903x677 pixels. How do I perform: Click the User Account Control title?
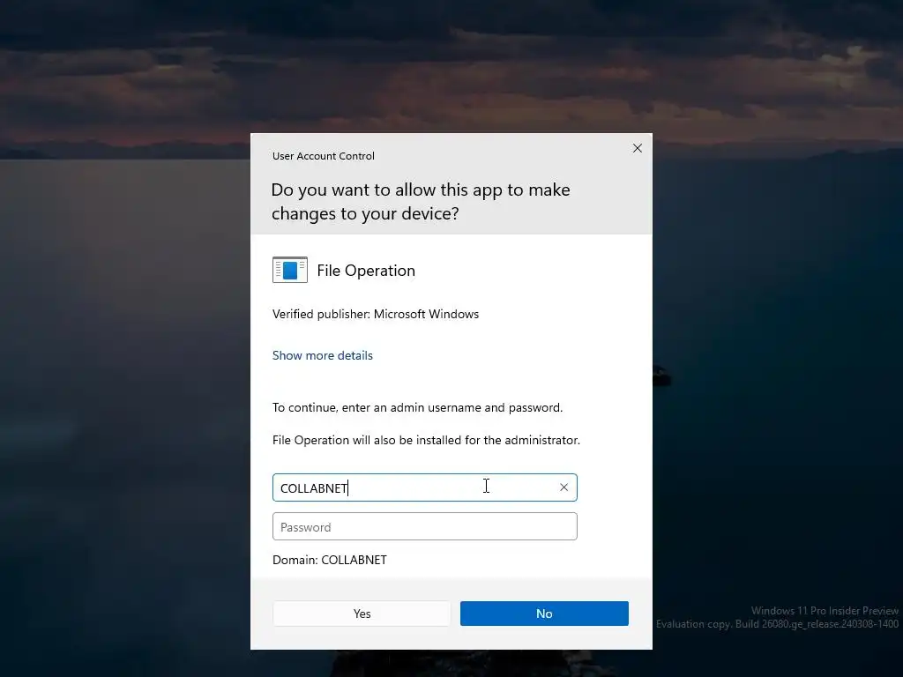tap(323, 156)
